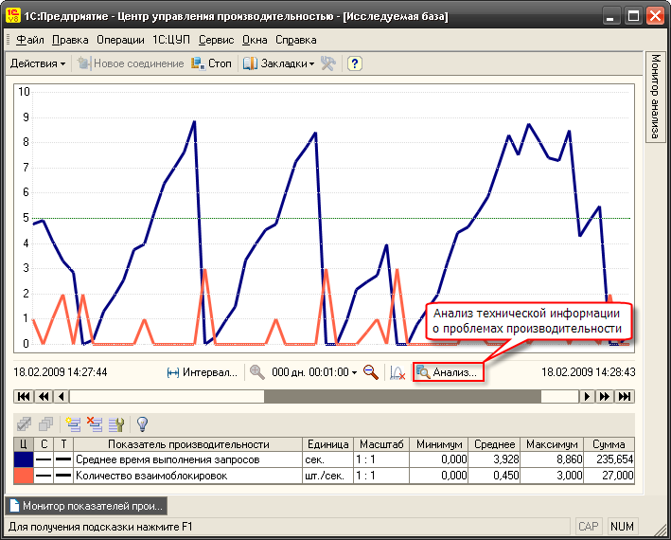This screenshot has height=540, width=671.
Task: Click the second greyed stacked windows icon
Action: coord(45,424)
